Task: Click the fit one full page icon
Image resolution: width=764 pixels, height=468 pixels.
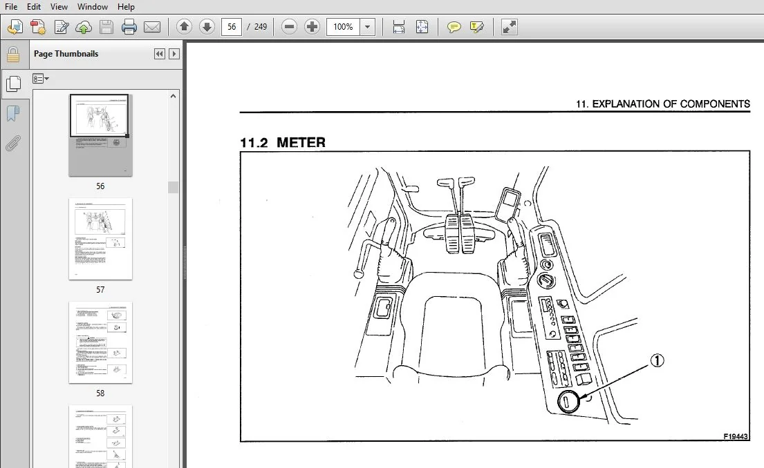Action: [x=422, y=27]
